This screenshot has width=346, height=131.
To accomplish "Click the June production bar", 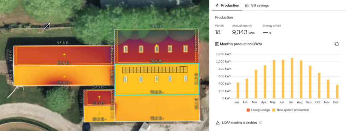I will (283, 79).
